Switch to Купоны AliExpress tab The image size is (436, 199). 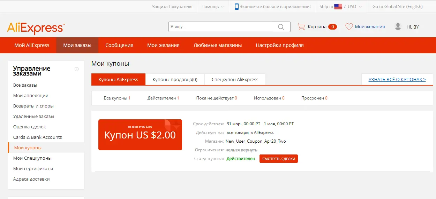tap(118, 79)
